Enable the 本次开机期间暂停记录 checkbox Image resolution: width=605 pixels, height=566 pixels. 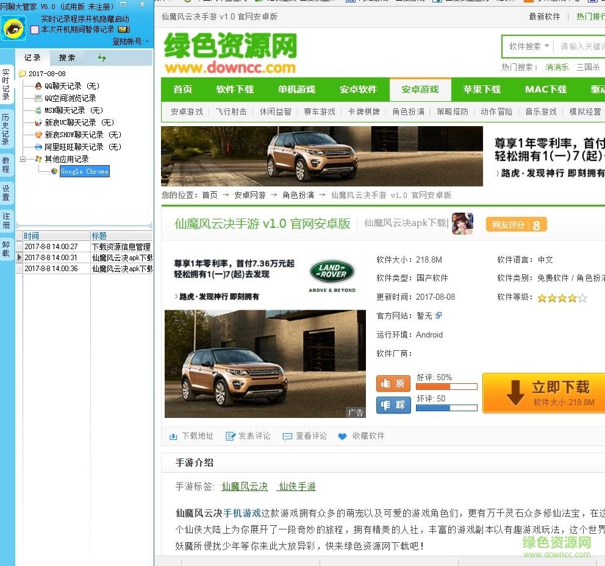coord(35,29)
